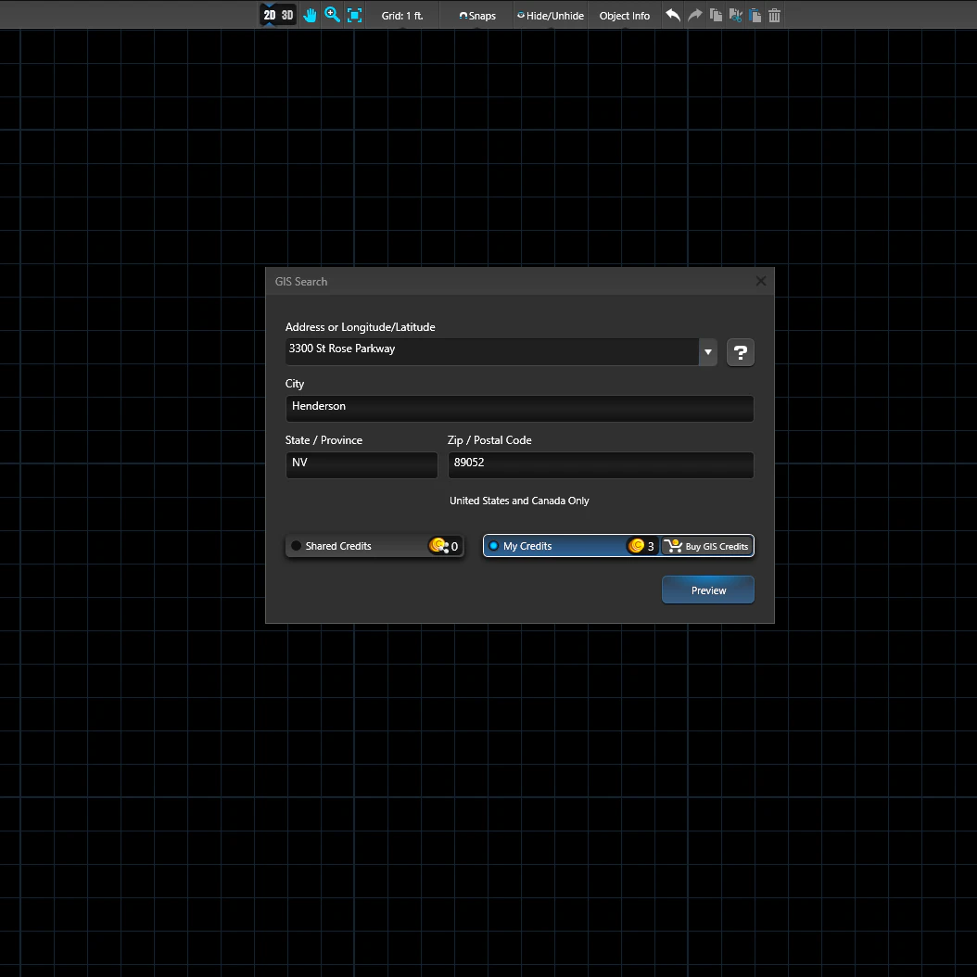Click inside the City field
The image size is (977, 977).
pos(519,409)
